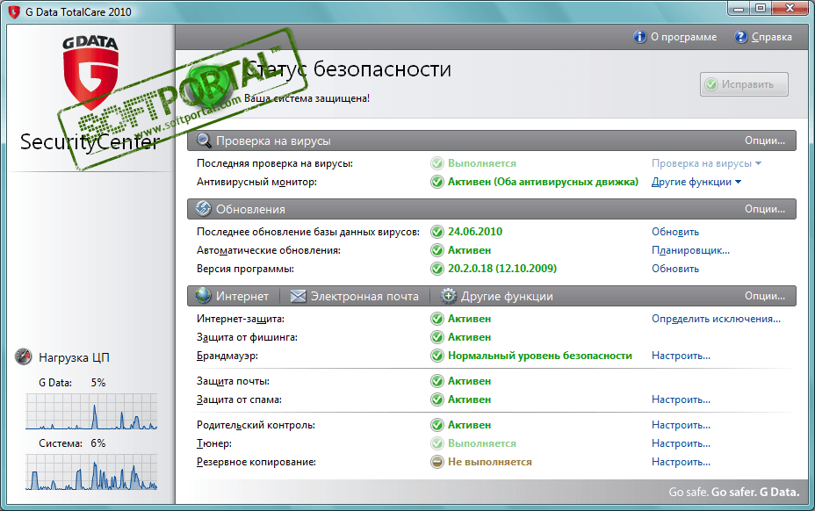
Task: Click Настроить link for Защита от спама
Action: pyautogui.click(x=681, y=399)
